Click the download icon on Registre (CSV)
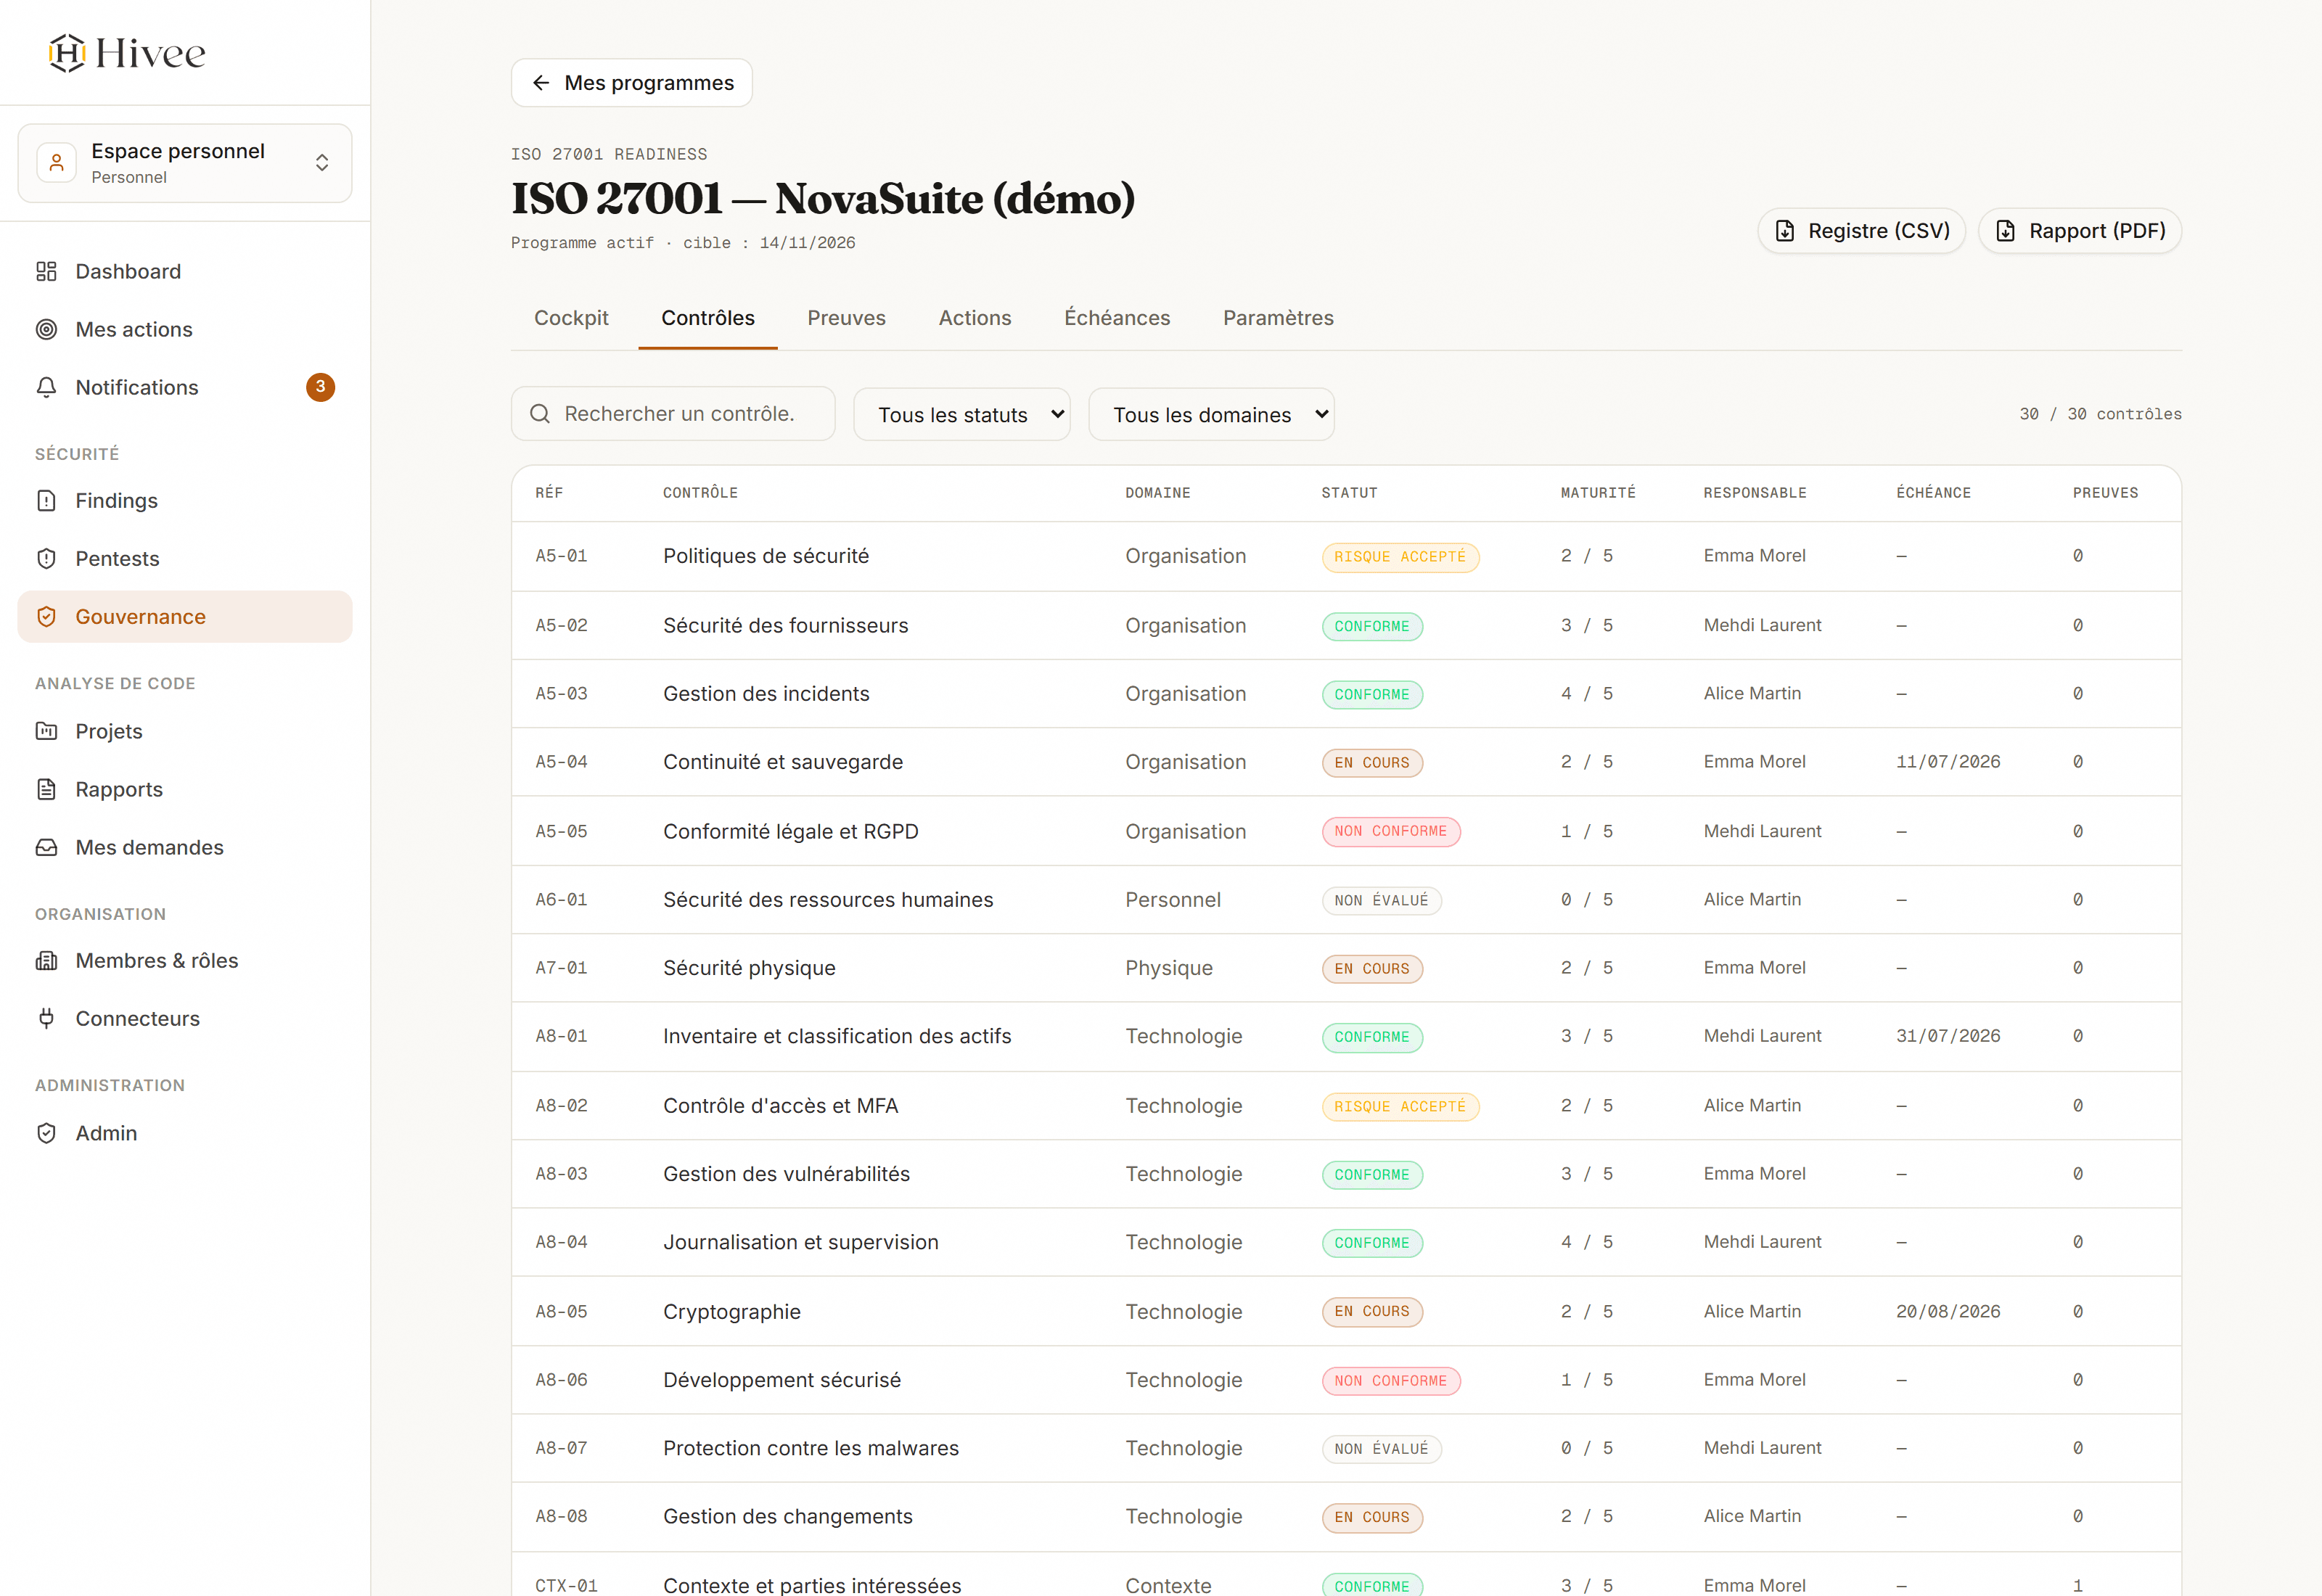 click(x=1785, y=231)
